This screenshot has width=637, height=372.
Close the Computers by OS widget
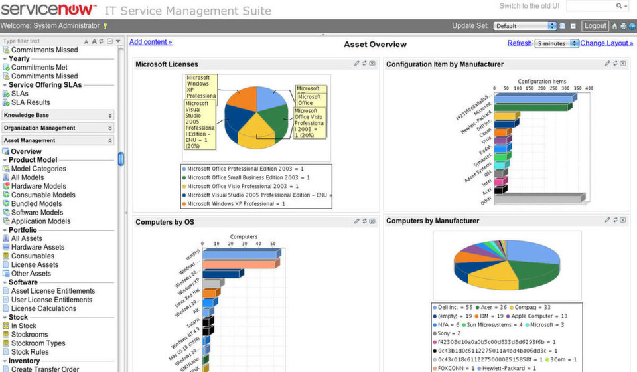pos(372,221)
